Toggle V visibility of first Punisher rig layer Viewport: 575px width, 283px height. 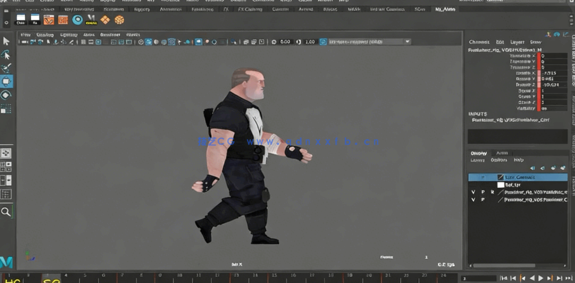click(473, 192)
